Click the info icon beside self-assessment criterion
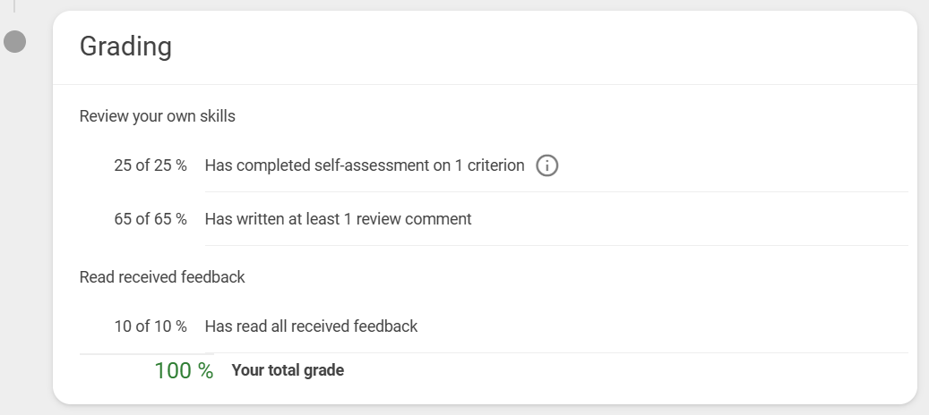This screenshot has height=415, width=929. point(546,165)
